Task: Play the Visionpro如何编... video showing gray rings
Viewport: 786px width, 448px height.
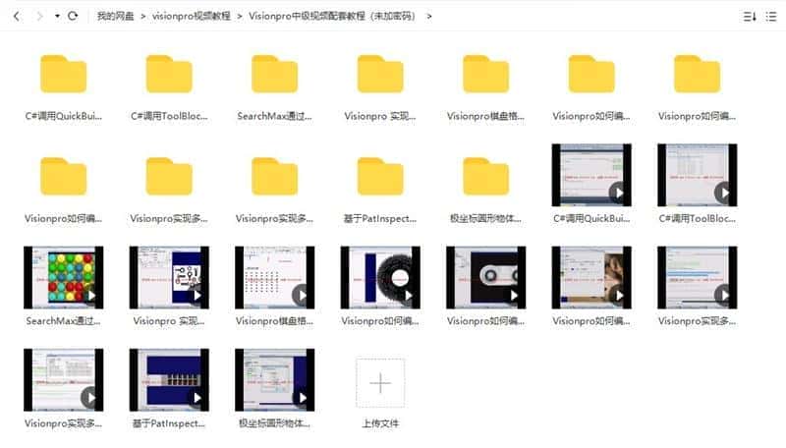Action: click(486, 277)
